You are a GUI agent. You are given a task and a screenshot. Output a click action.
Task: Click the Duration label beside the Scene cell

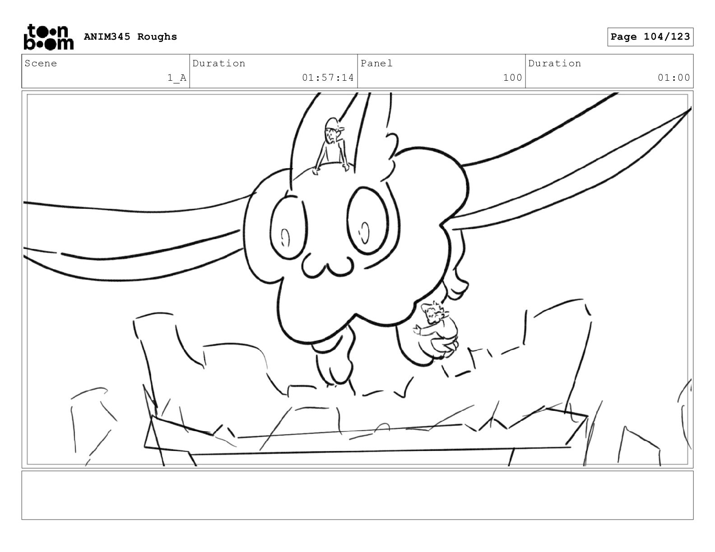point(219,63)
